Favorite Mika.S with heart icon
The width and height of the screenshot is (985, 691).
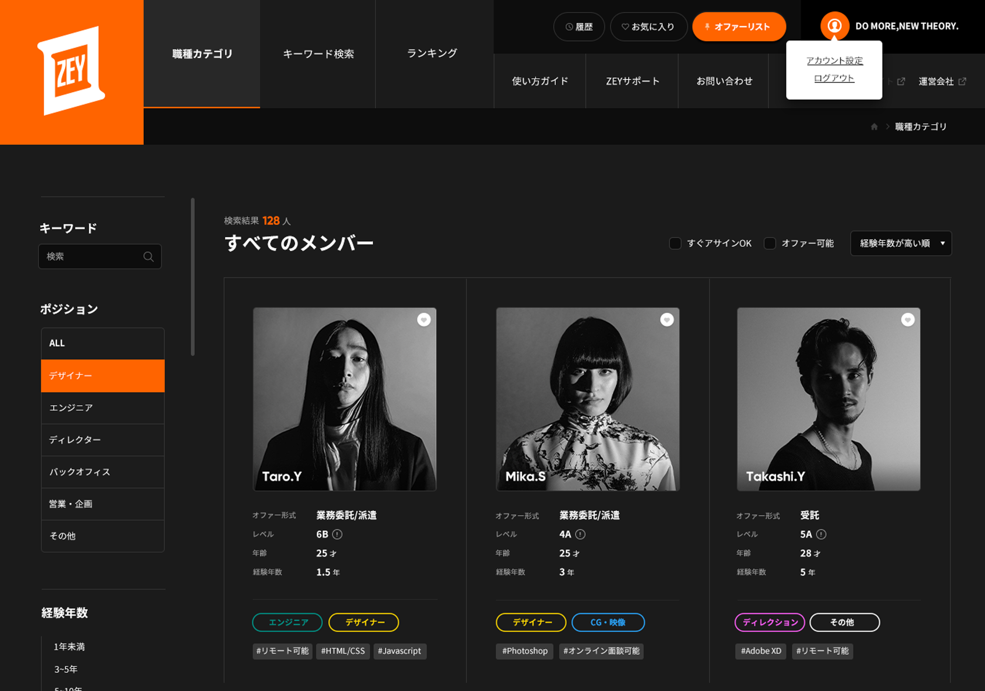point(667,320)
